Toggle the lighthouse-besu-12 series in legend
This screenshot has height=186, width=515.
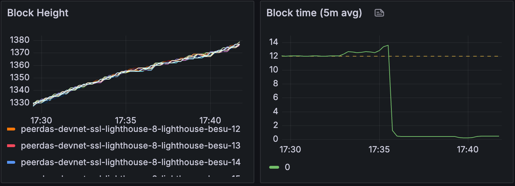point(131,129)
